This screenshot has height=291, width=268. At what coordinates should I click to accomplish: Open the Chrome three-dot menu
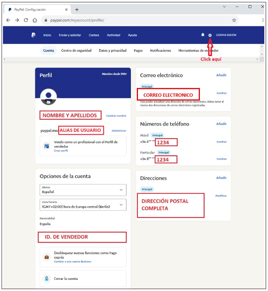pyautogui.click(x=263, y=20)
